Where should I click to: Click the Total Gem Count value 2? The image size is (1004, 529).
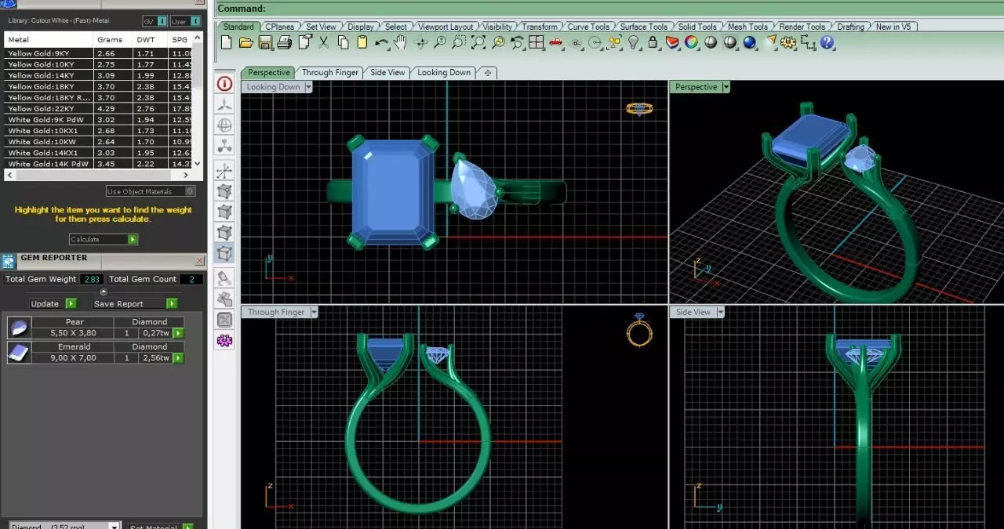(x=191, y=279)
